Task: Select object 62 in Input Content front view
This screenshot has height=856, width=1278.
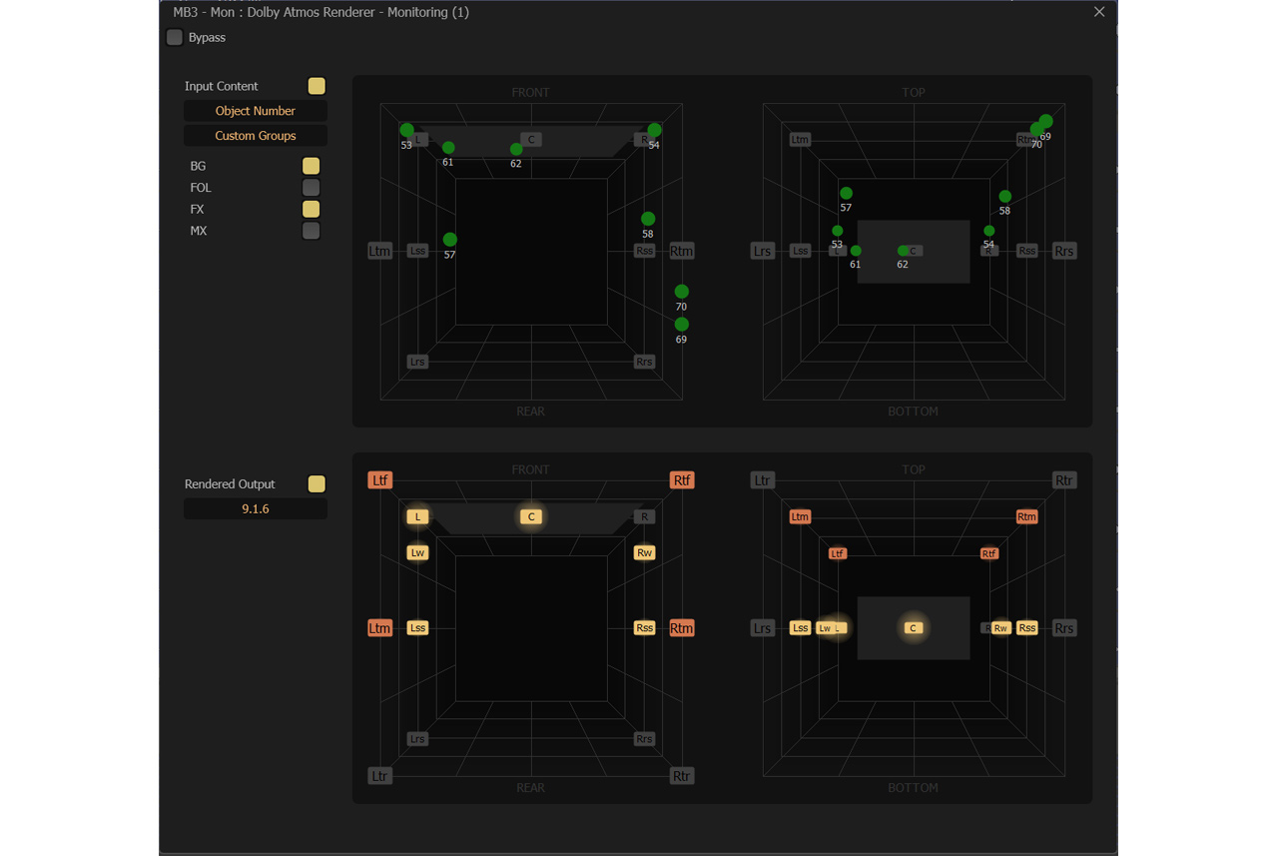Action: click(x=516, y=149)
